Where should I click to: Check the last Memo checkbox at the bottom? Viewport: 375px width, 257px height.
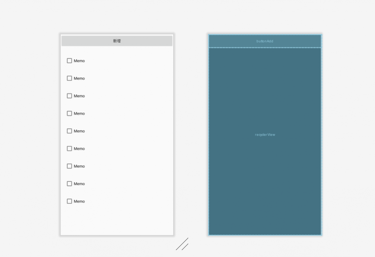click(x=69, y=201)
